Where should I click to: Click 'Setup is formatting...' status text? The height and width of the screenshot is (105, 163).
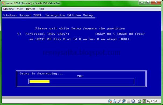point(41,74)
